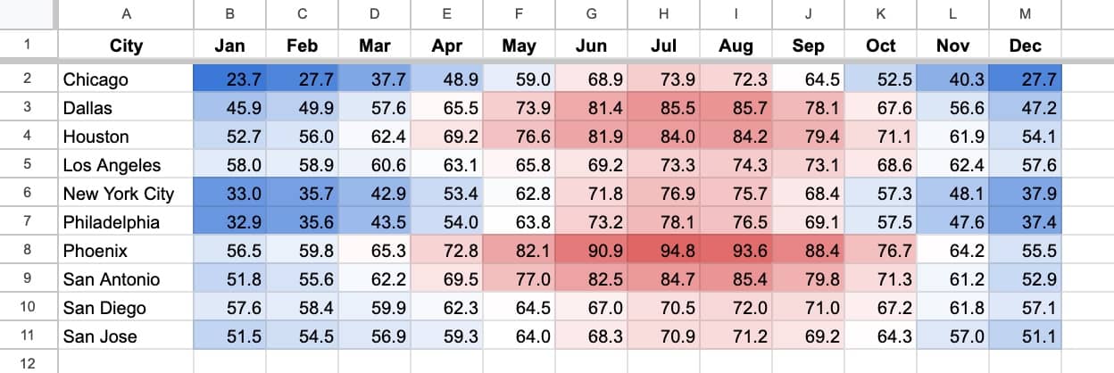
Task: Click San Diego September cell 71.0
Action: point(807,308)
